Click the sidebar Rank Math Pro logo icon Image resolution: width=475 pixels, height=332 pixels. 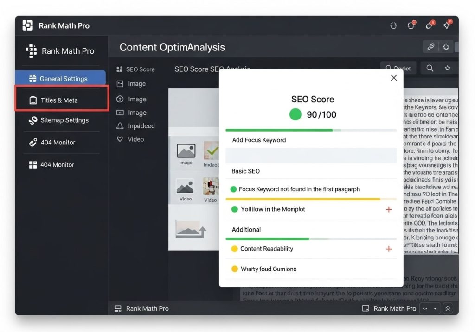click(31, 51)
